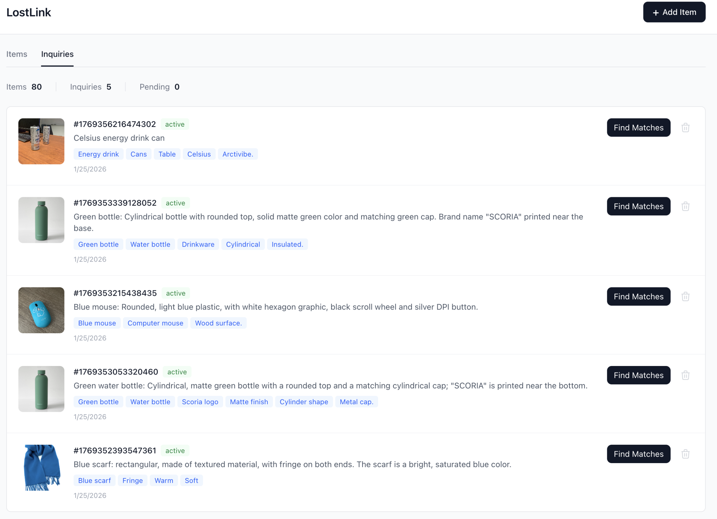Open the energy drink cans thumbnail
This screenshot has width=717, height=519.
[41, 141]
